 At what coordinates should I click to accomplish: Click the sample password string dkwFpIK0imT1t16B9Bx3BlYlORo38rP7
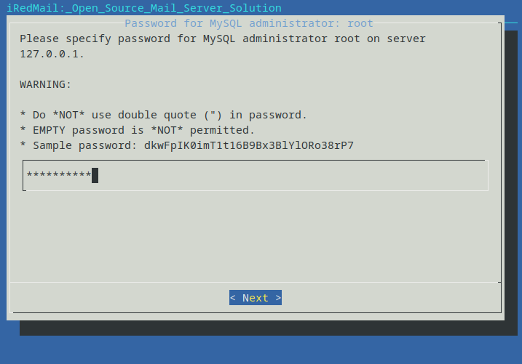[x=249, y=145]
